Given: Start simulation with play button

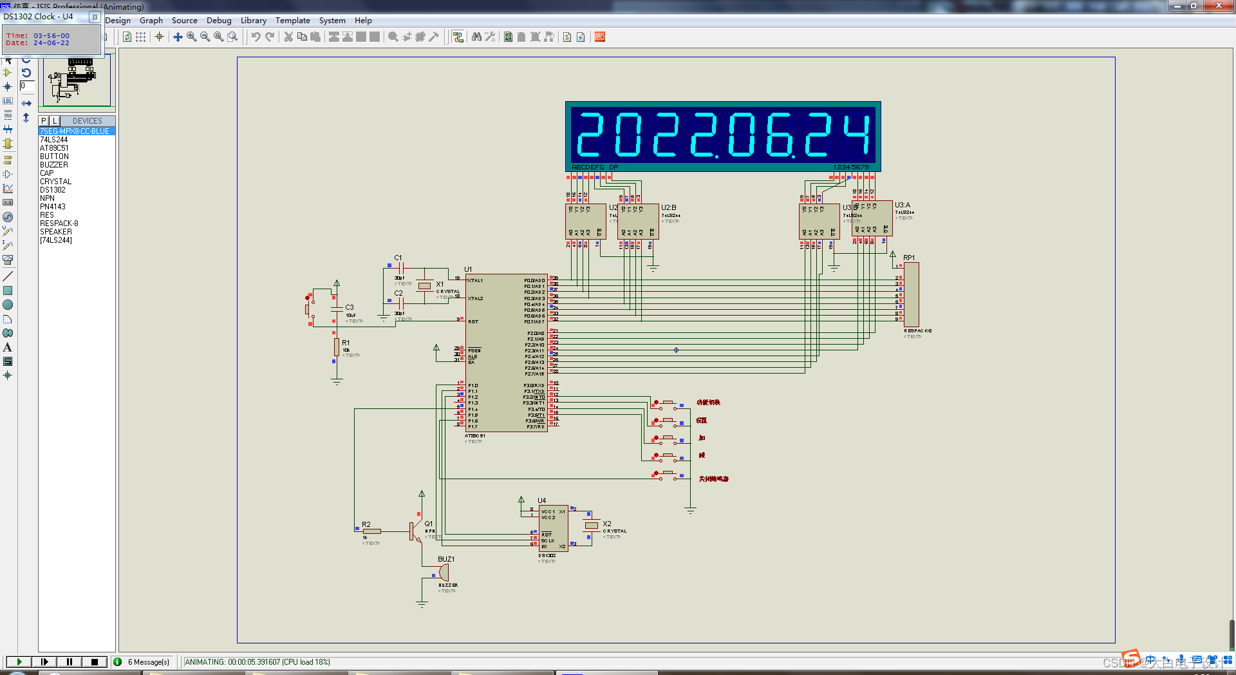Looking at the screenshot, I should (19, 662).
